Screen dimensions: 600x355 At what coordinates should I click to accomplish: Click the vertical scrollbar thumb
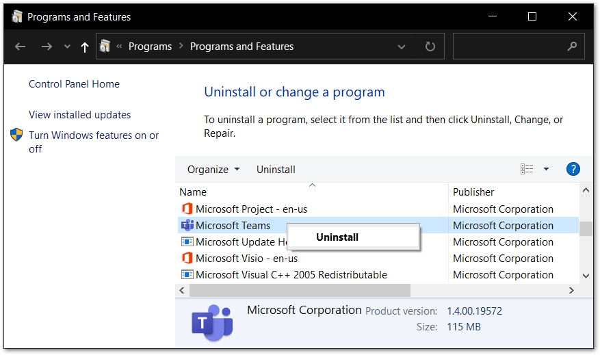(586, 228)
